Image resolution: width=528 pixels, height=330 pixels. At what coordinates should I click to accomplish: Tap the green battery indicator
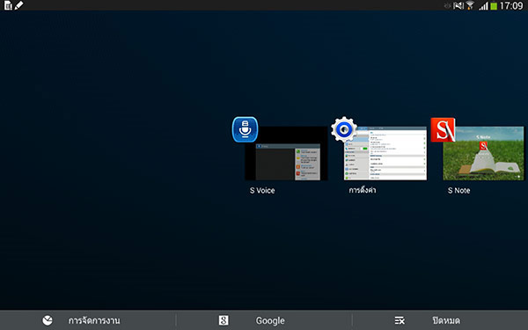point(494,6)
